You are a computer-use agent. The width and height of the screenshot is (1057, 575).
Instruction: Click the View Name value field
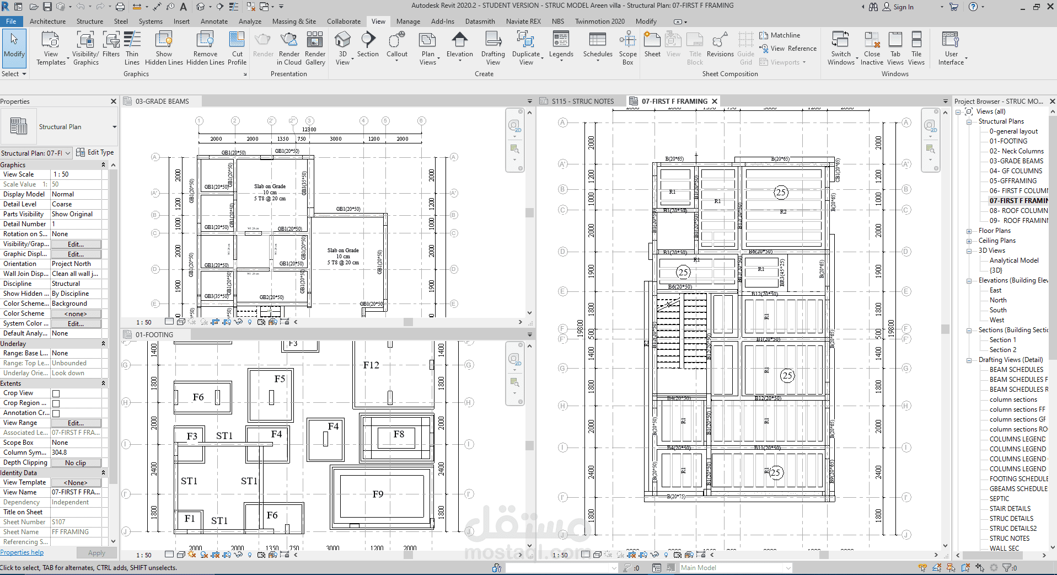tap(76, 492)
